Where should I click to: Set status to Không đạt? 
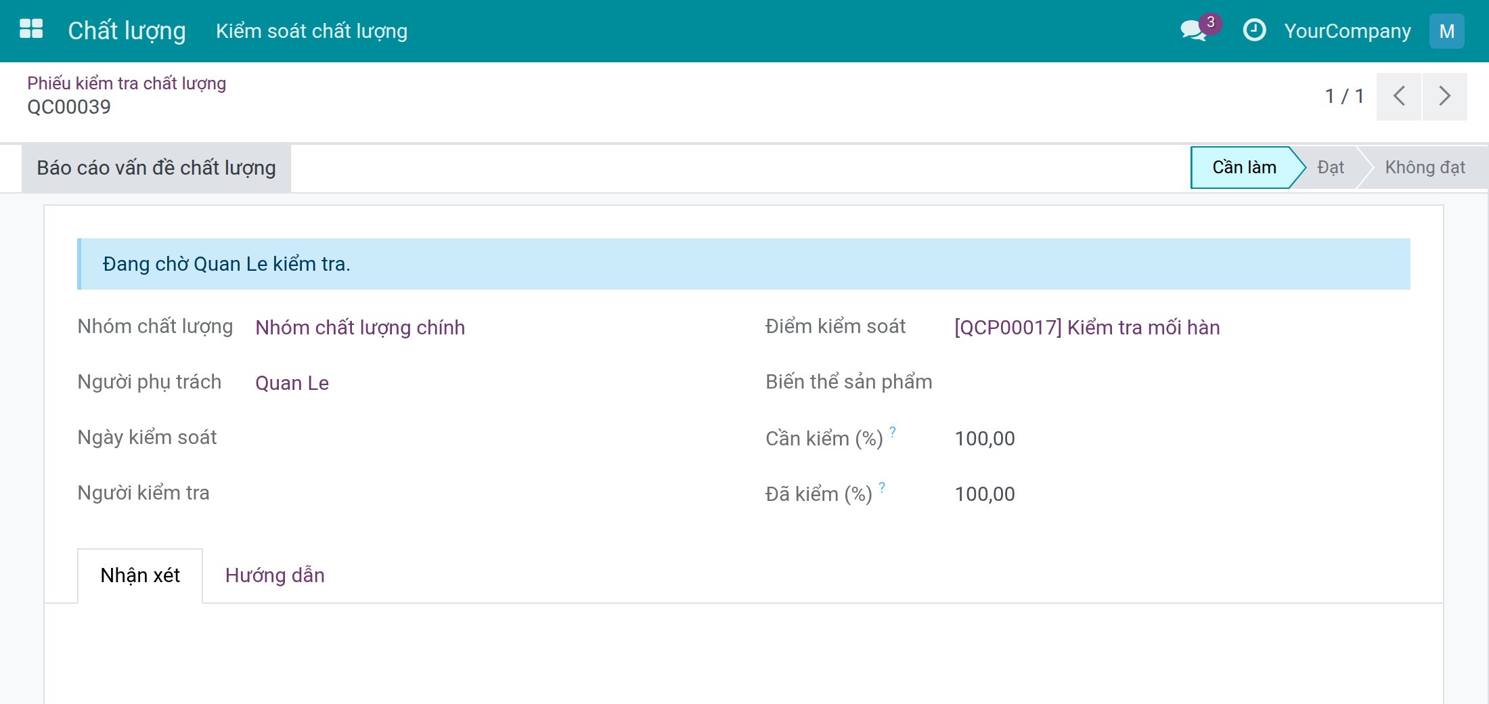(x=1425, y=167)
